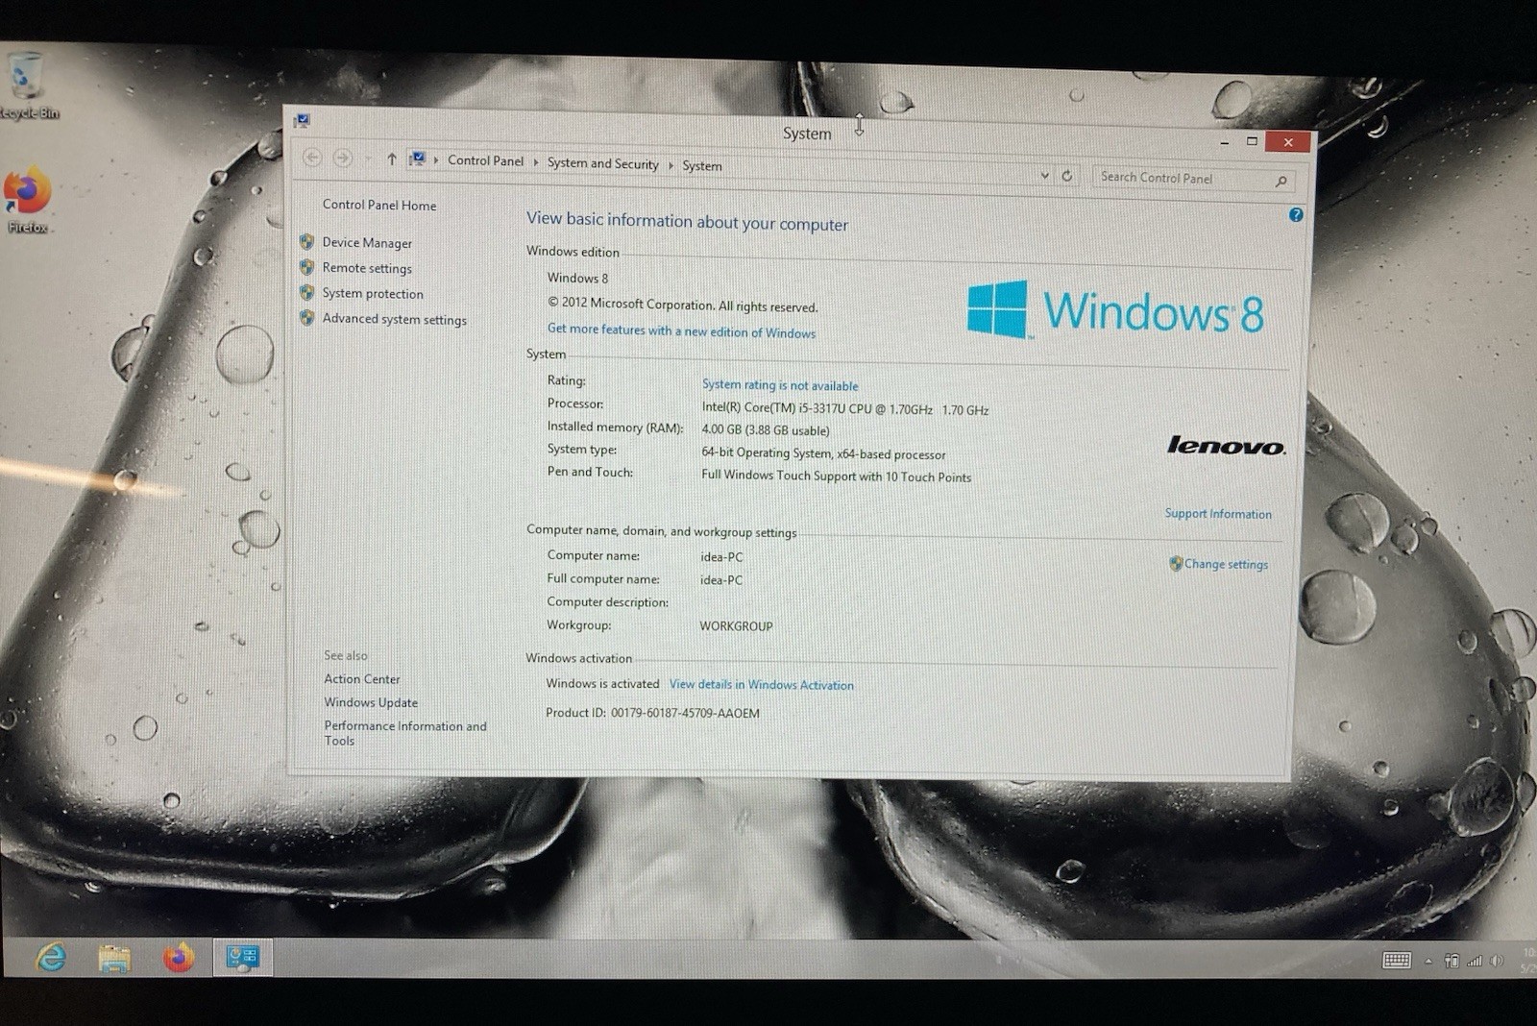Open Recycle Bin on the desktop

(26, 86)
